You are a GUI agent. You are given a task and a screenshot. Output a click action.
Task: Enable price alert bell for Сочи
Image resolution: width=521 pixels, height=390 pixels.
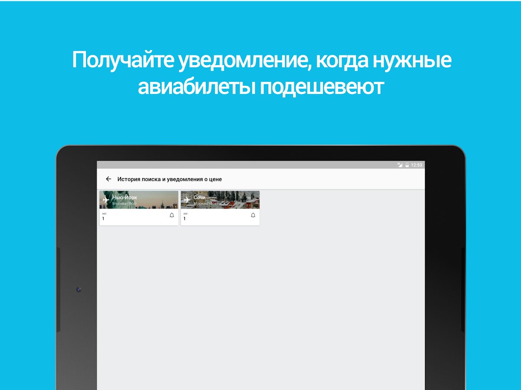coord(253,215)
